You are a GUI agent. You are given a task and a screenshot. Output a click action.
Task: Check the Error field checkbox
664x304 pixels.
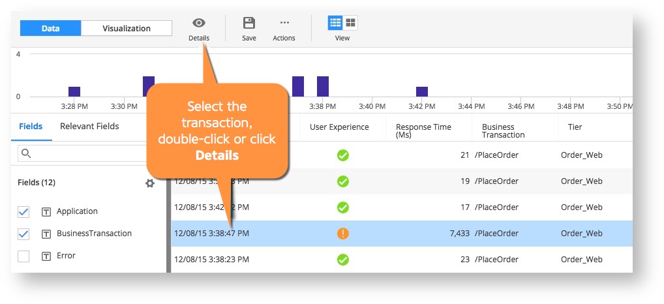click(x=23, y=256)
